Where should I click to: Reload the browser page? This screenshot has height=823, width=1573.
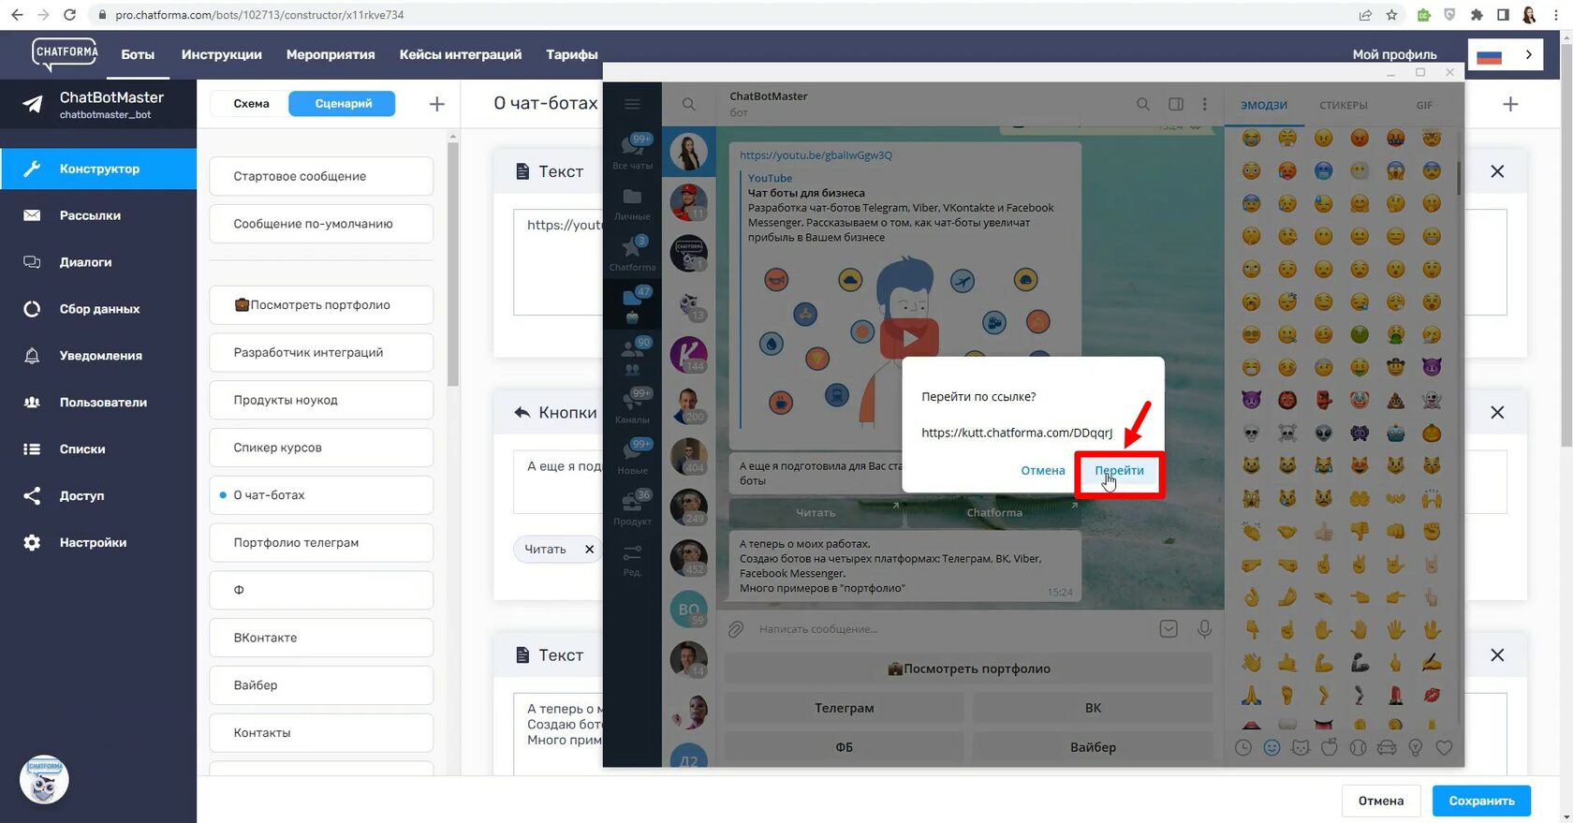click(69, 15)
